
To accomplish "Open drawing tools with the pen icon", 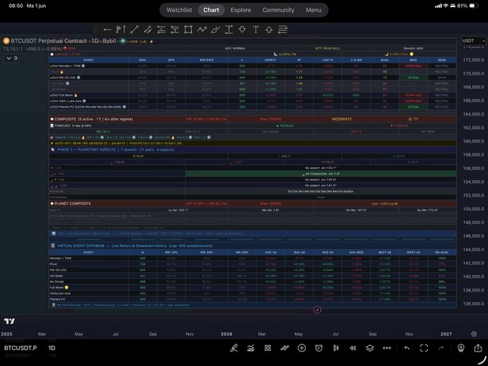I will click(234, 348).
